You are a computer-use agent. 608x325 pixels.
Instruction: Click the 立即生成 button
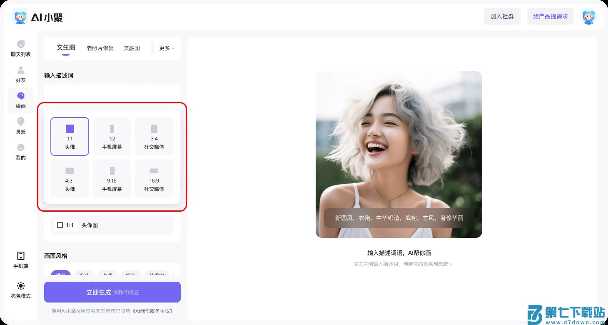pos(112,292)
